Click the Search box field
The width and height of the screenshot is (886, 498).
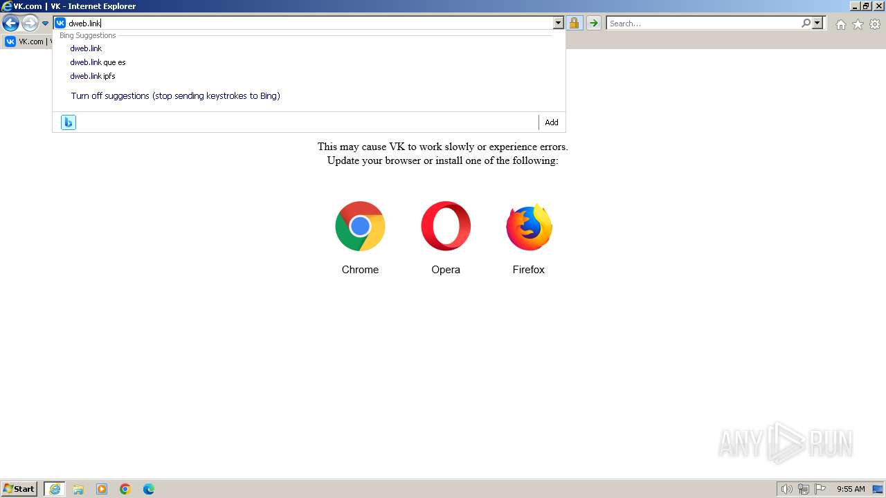coord(703,23)
